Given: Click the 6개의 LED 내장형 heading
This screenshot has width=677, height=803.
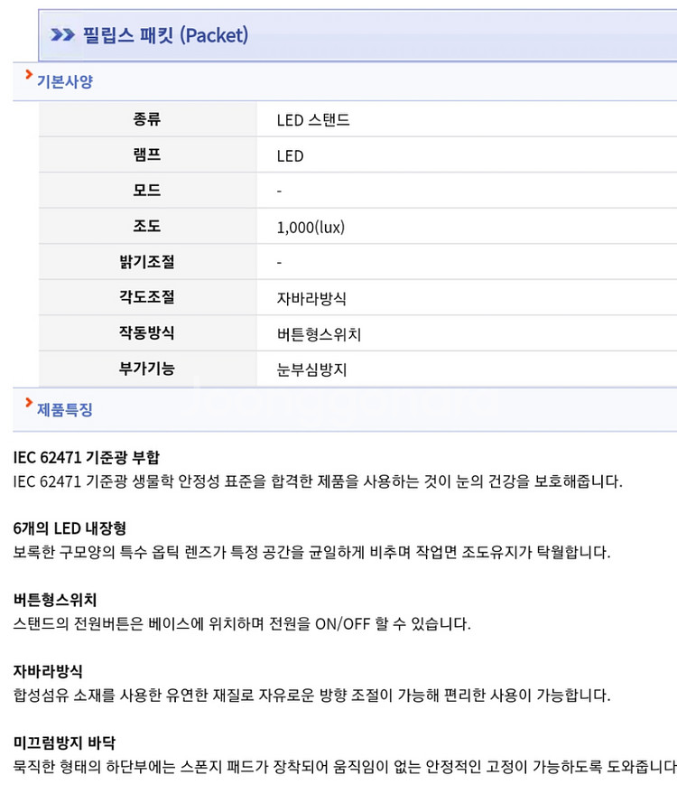Looking at the screenshot, I should pos(70,528).
